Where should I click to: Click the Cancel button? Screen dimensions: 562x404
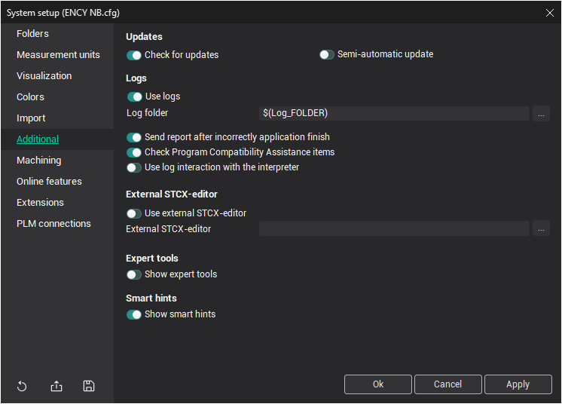click(x=447, y=384)
